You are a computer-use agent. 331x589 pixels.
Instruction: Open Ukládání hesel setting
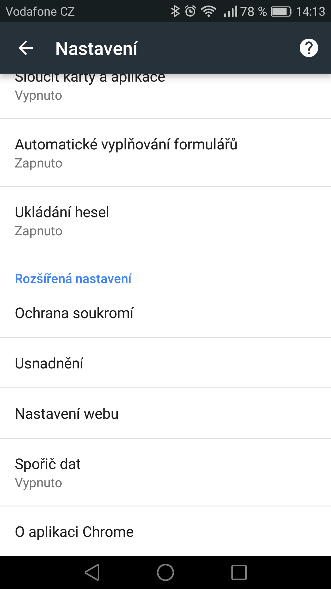coord(165,221)
